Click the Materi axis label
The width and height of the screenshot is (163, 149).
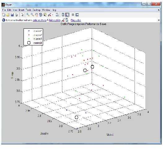110,135
